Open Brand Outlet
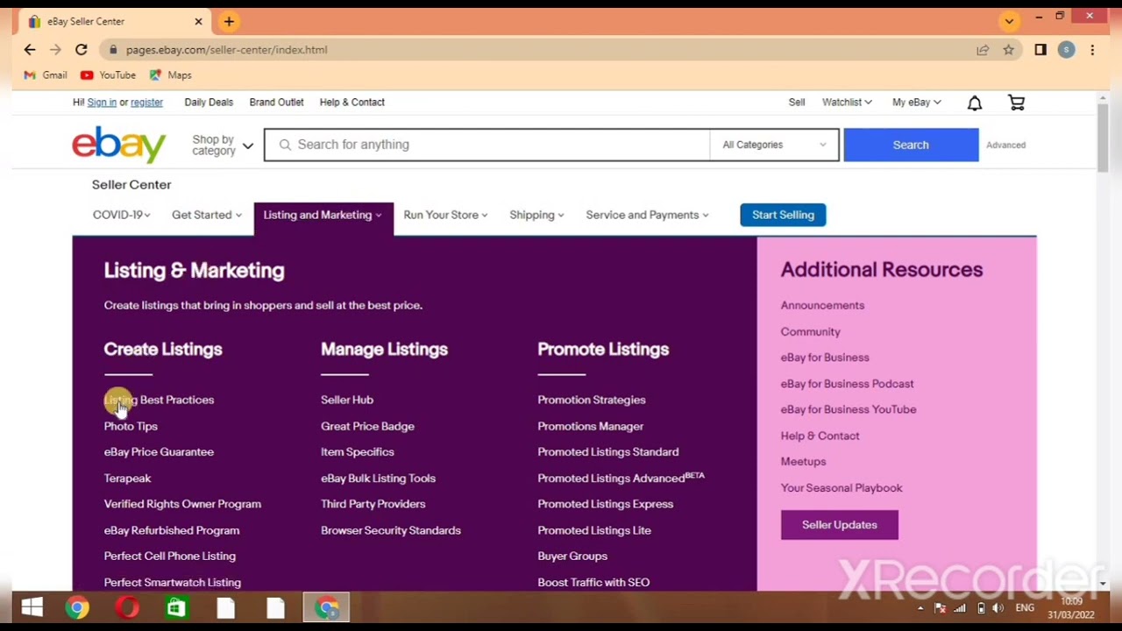The width and height of the screenshot is (1122, 631). [276, 103]
